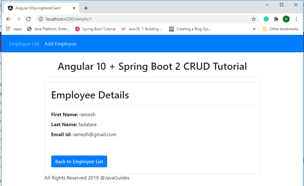This screenshot has height=186, width=304.
Task: Open the Grammarly extension icon
Action: (x=266, y=19)
